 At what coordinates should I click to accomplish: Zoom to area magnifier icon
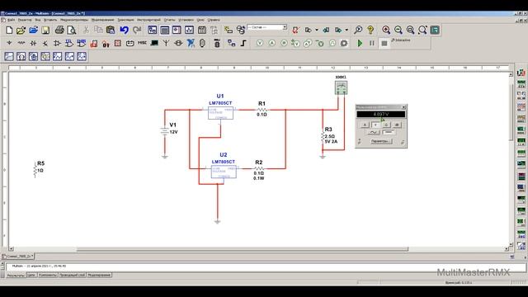pos(410,30)
